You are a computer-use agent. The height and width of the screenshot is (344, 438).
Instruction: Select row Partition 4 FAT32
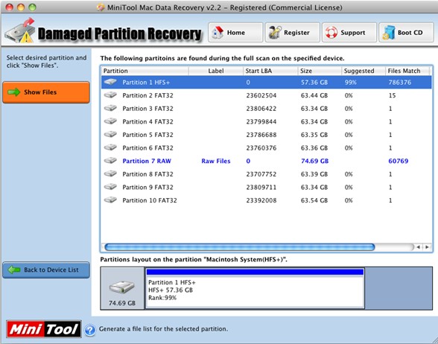tap(266, 122)
